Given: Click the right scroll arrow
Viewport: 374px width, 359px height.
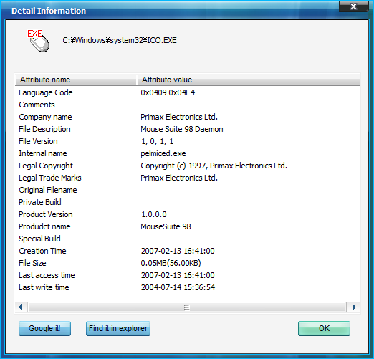Looking at the screenshot, I should [354, 307].
